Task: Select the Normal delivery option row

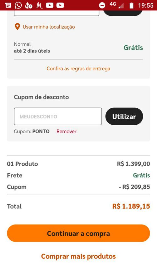Action: (x=78, y=48)
